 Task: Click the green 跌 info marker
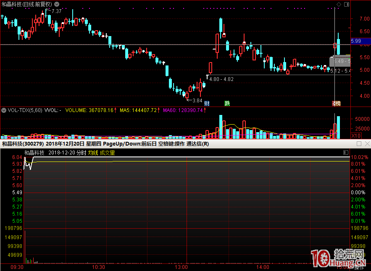click(x=227, y=103)
